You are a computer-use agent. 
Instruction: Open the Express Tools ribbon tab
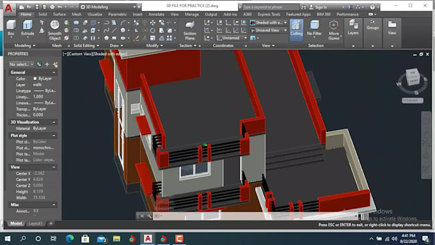269,14
